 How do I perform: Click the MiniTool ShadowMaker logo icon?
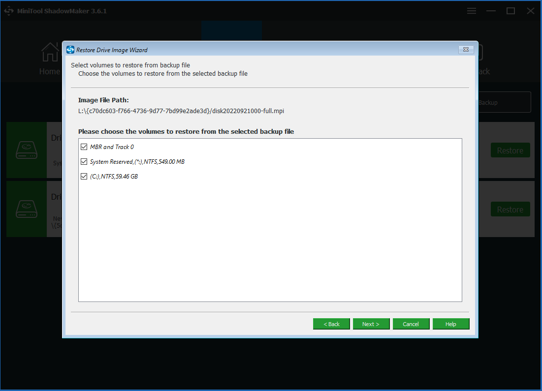point(8,10)
